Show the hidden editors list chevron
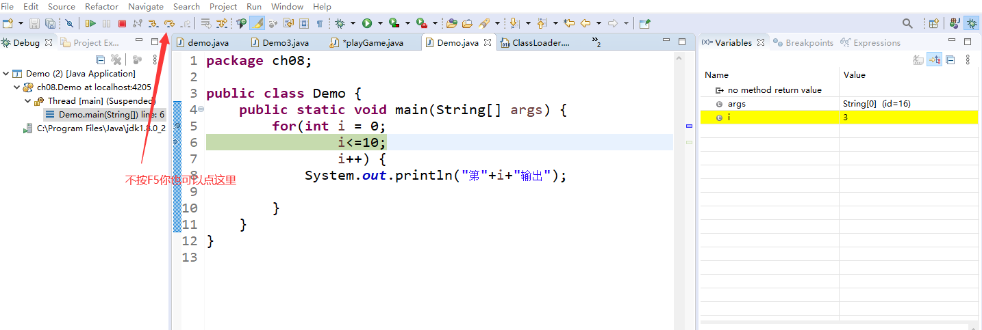 tap(596, 42)
